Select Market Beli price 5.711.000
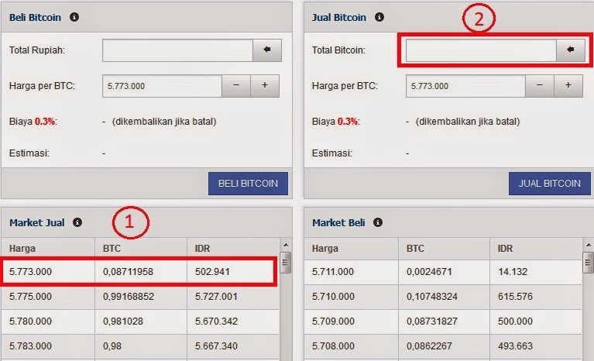 pyautogui.click(x=333, y=272)
